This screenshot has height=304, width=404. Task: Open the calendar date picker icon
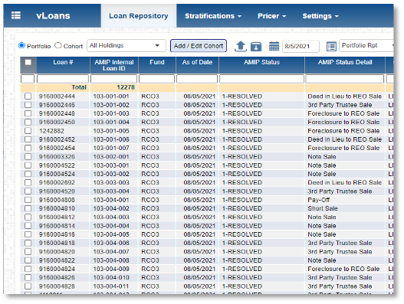[x=274, y=47]
